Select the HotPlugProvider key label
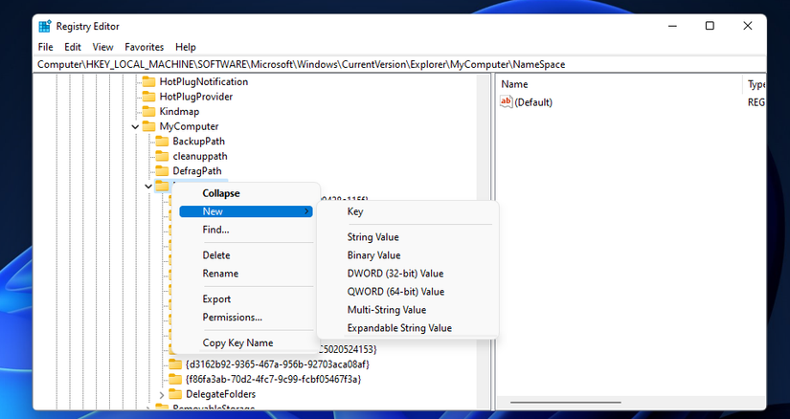The image size is (790, 419). coord(196,97)
